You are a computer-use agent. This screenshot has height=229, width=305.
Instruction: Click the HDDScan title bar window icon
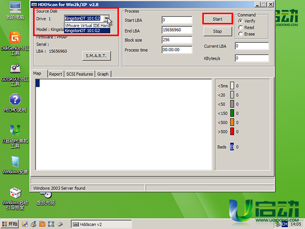pyautogui.click(x=34, y=4)
